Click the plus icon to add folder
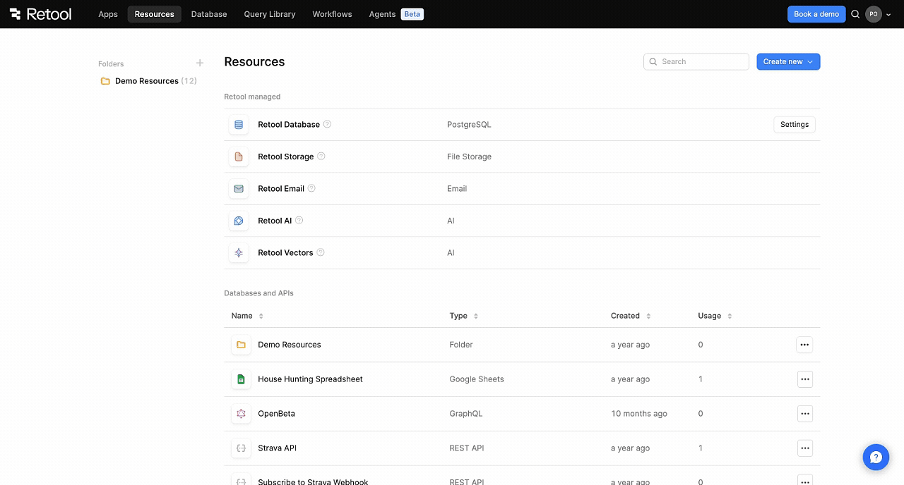 point(200,63)
